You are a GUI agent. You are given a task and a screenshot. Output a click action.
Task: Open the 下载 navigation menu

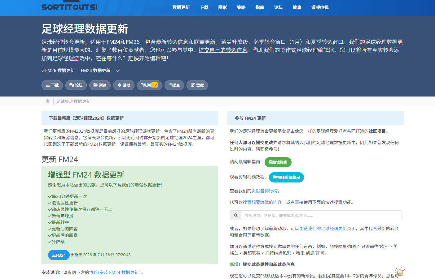(204, 7)
